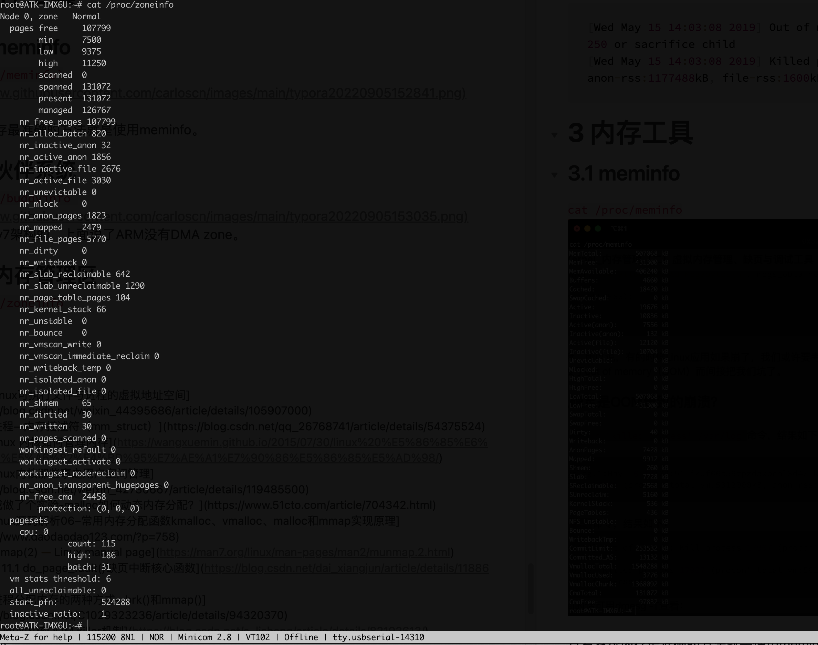Screen dimensions: 818x645
Task: Click the ⌥⌘1 label in terminal image
Action: (x=619, y=229)
